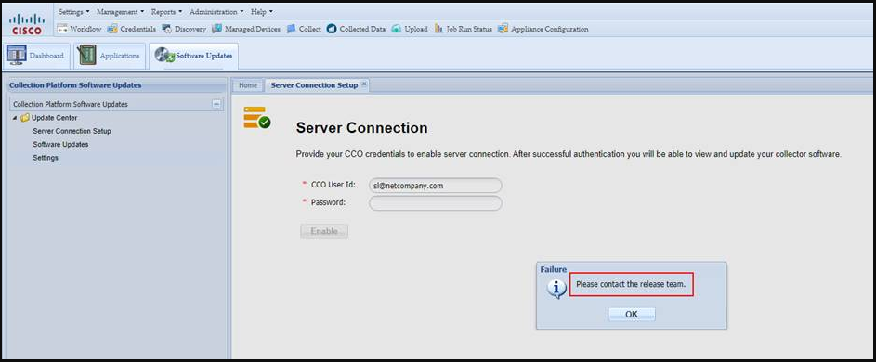Collapse the Collection Platform Software Updates panel
Image resolution: width=876 pixels, height=362 pixels.
[x=216, y=104]
